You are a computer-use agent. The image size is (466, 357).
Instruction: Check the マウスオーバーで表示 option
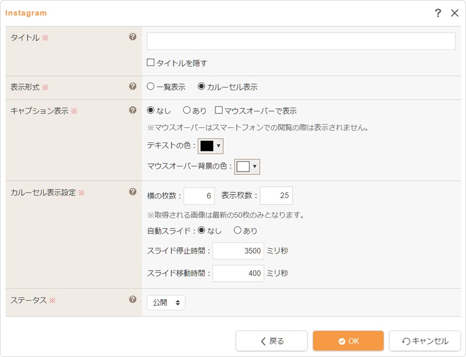219,111
